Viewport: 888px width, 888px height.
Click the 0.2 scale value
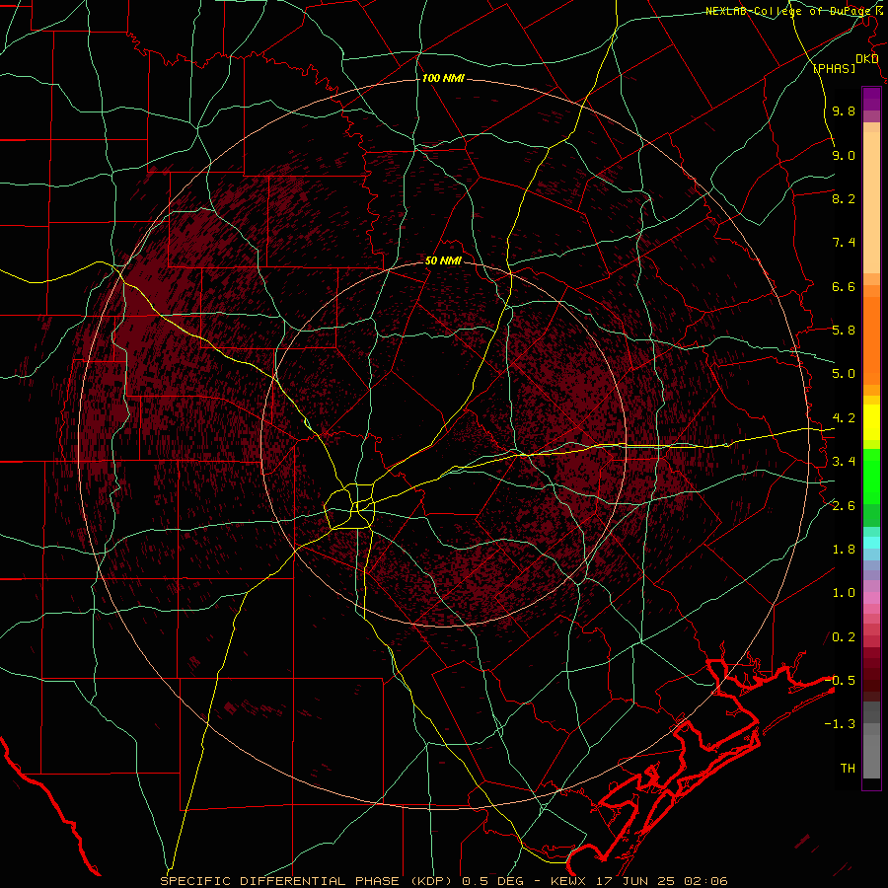(x=844, y=637)
